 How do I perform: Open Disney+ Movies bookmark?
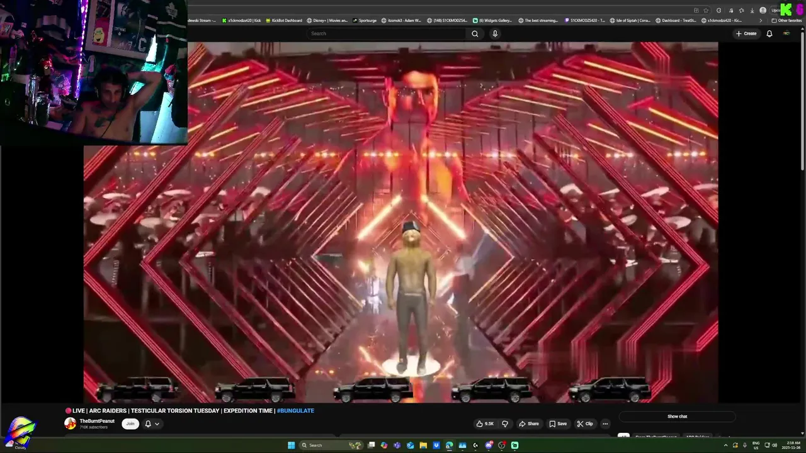tap(327, 20)
